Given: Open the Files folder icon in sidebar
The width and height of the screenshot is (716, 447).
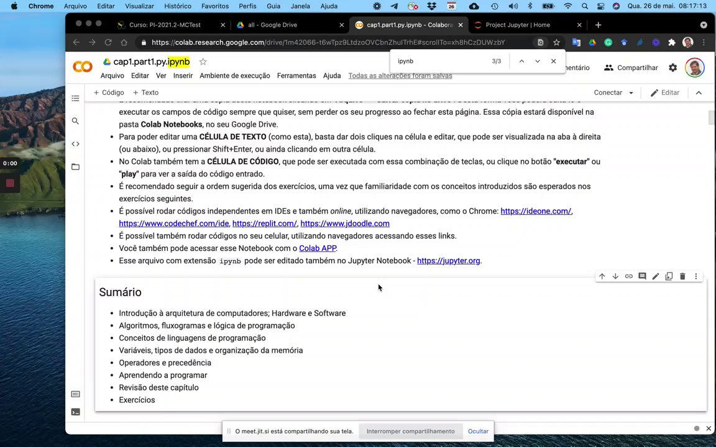Looking at the screenshot, I should point(75,166).
